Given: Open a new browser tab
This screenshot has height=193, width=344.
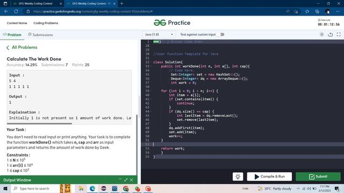Looking at the screenshot, I should click(x=122, y=4).
